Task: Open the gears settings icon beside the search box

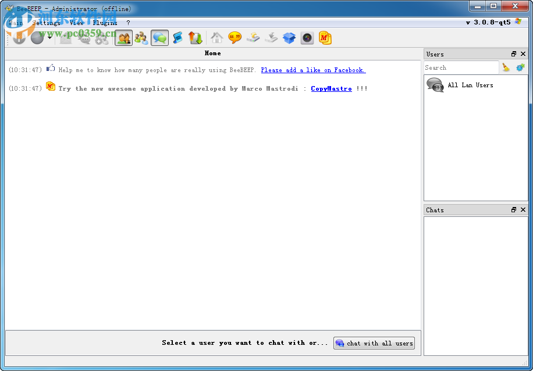Action: point(520,67)
